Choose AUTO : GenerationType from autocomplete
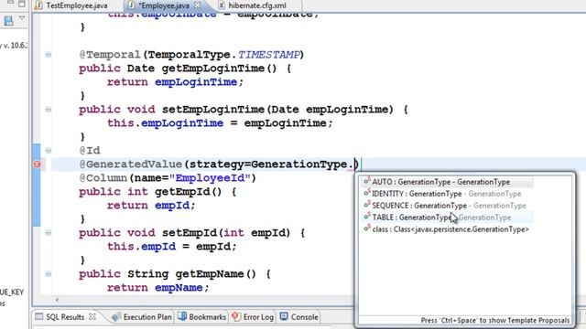This screenshot has width=586, height=329. click(447, 182)
